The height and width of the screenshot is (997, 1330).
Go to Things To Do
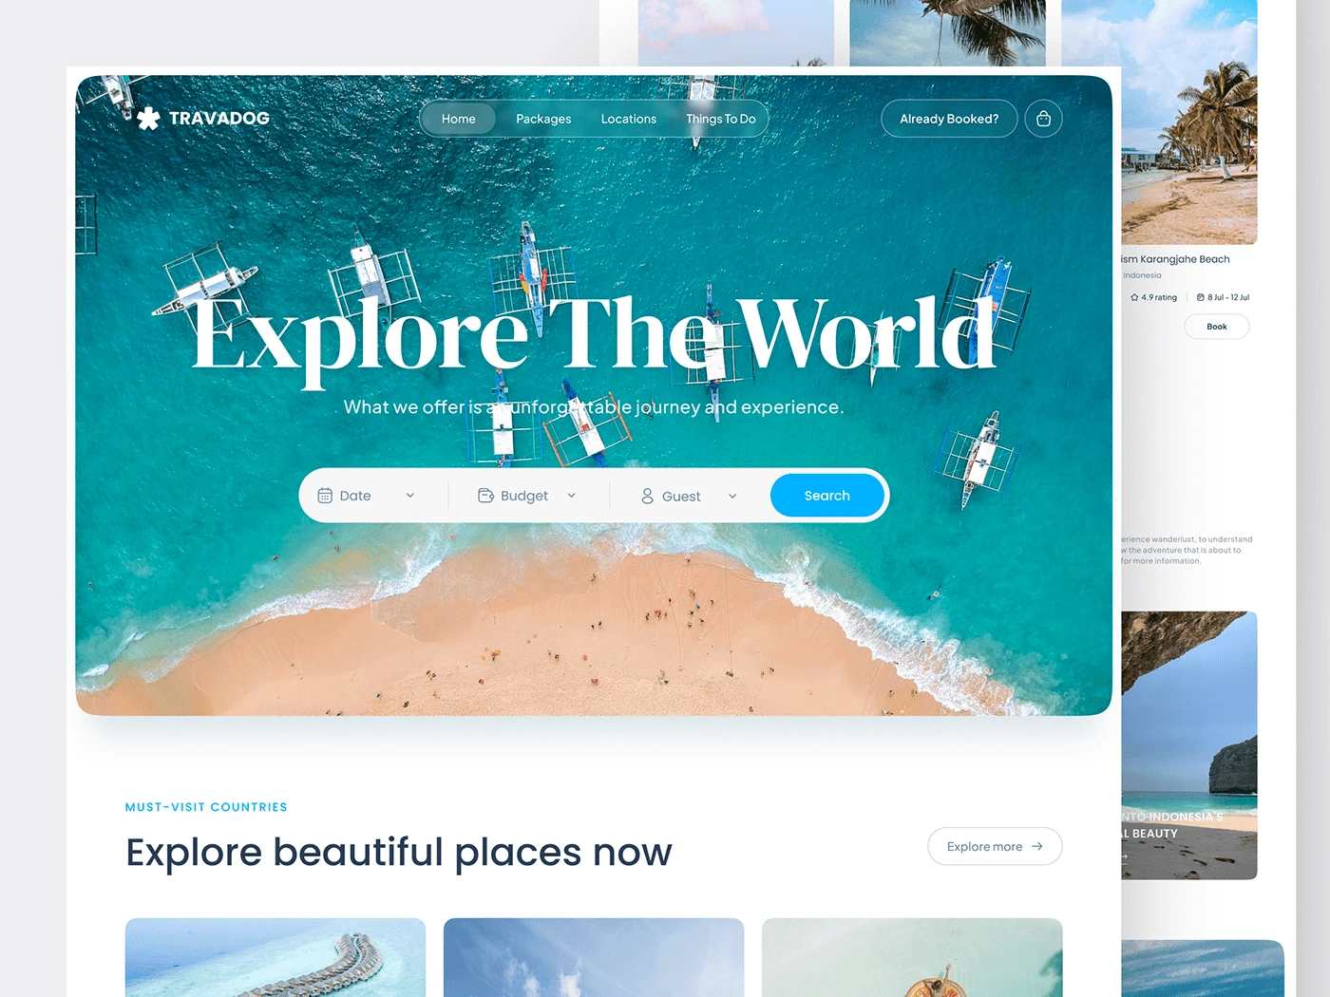coord(721,119)
